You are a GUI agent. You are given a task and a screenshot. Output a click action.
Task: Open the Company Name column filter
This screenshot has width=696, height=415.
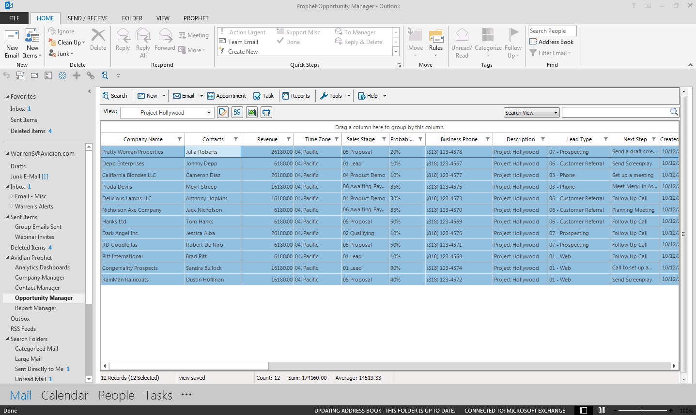(181, 139)
